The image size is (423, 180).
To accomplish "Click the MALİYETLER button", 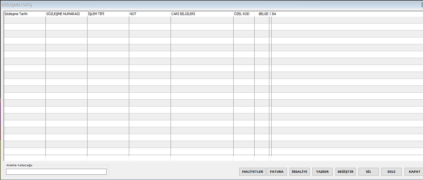I will pyautogui.click(x=253, y=172).
